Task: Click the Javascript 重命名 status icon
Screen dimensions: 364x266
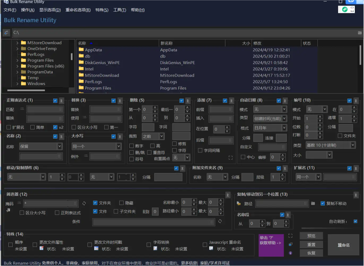Action: point(211,248)
